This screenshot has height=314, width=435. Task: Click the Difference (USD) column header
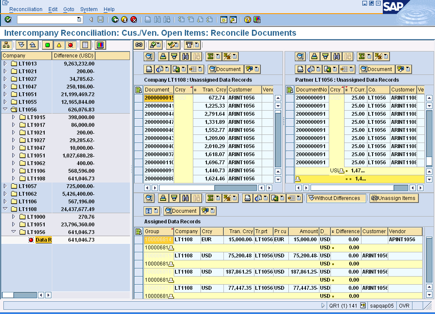[73, 56]
